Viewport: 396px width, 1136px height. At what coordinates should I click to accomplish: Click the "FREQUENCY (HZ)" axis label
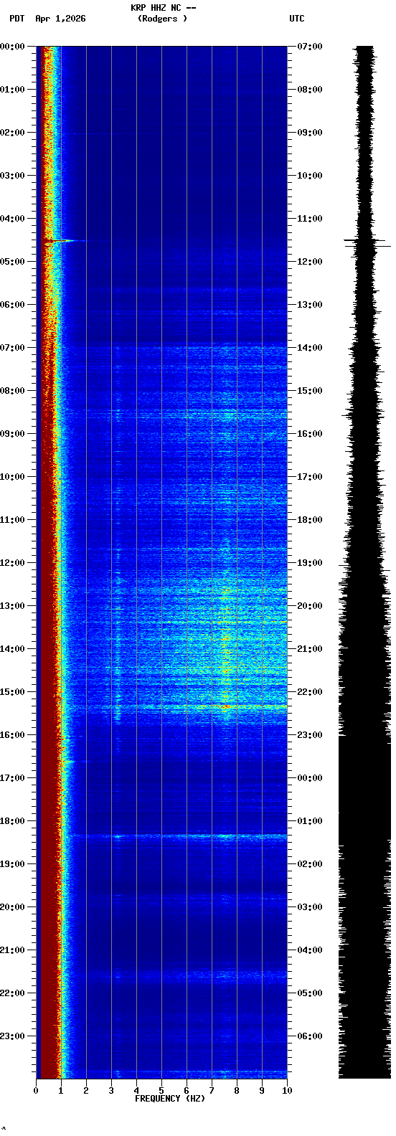click(x=170, y=1099)
